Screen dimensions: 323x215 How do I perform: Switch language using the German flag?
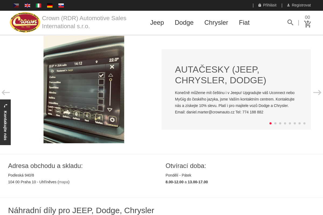50,5
